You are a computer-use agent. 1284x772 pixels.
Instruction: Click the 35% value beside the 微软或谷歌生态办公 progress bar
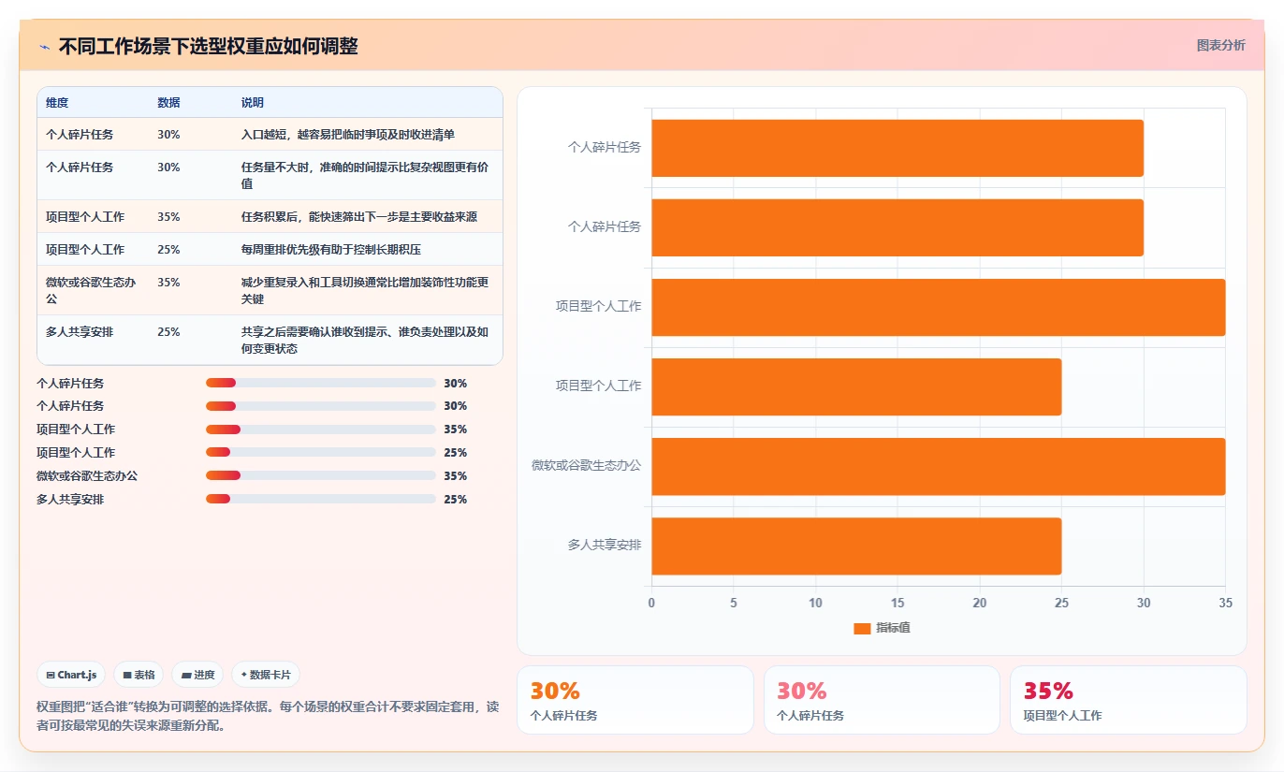point(456,476)
